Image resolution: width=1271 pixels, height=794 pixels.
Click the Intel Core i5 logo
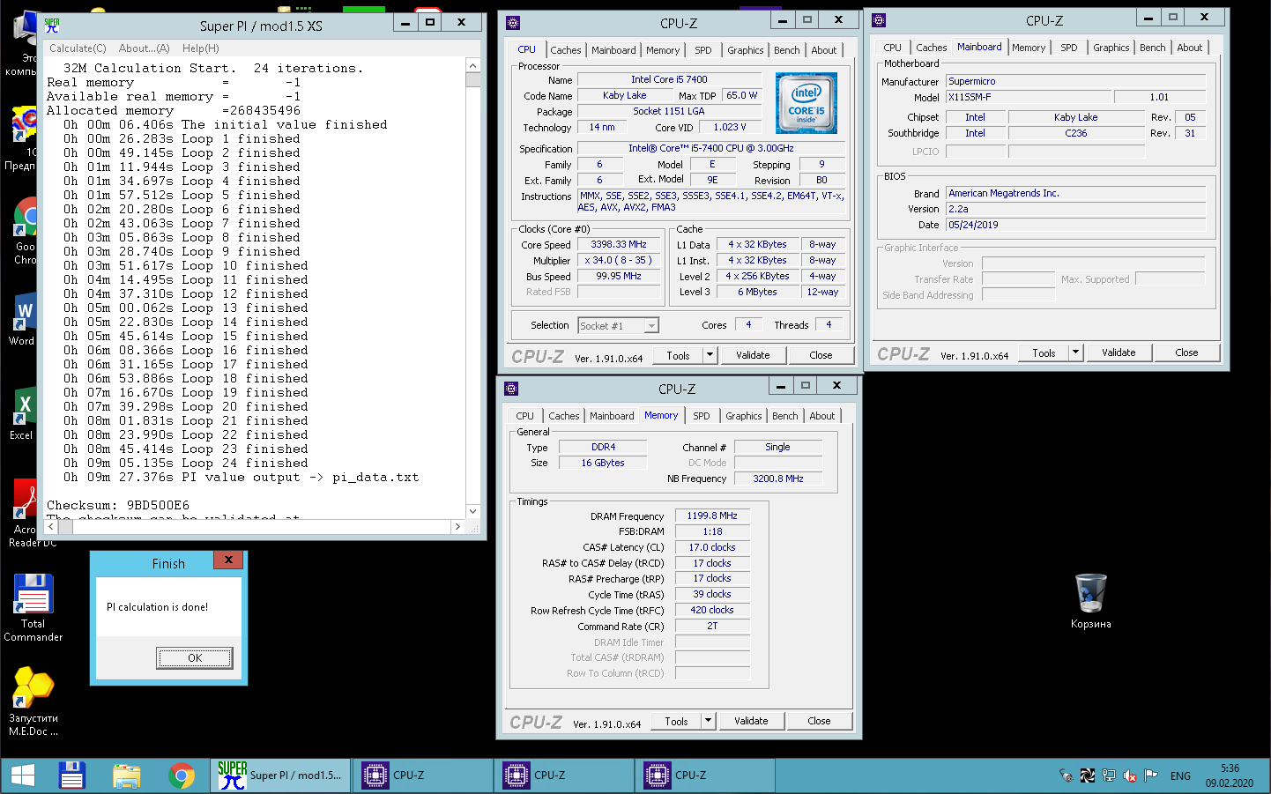806,103
